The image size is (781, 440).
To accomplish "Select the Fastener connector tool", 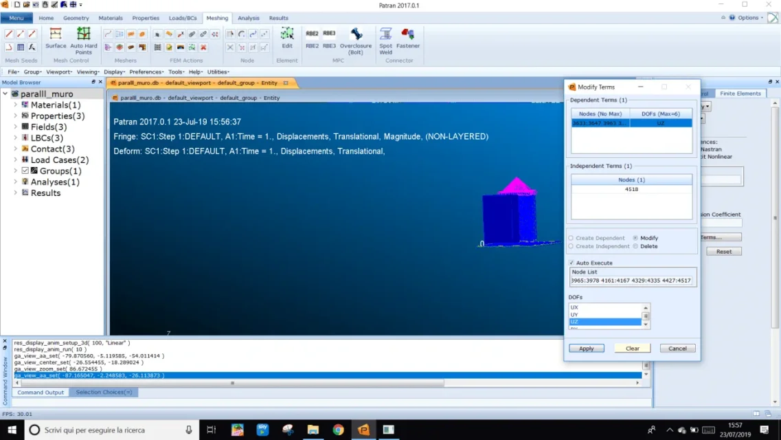I will 408,38.
